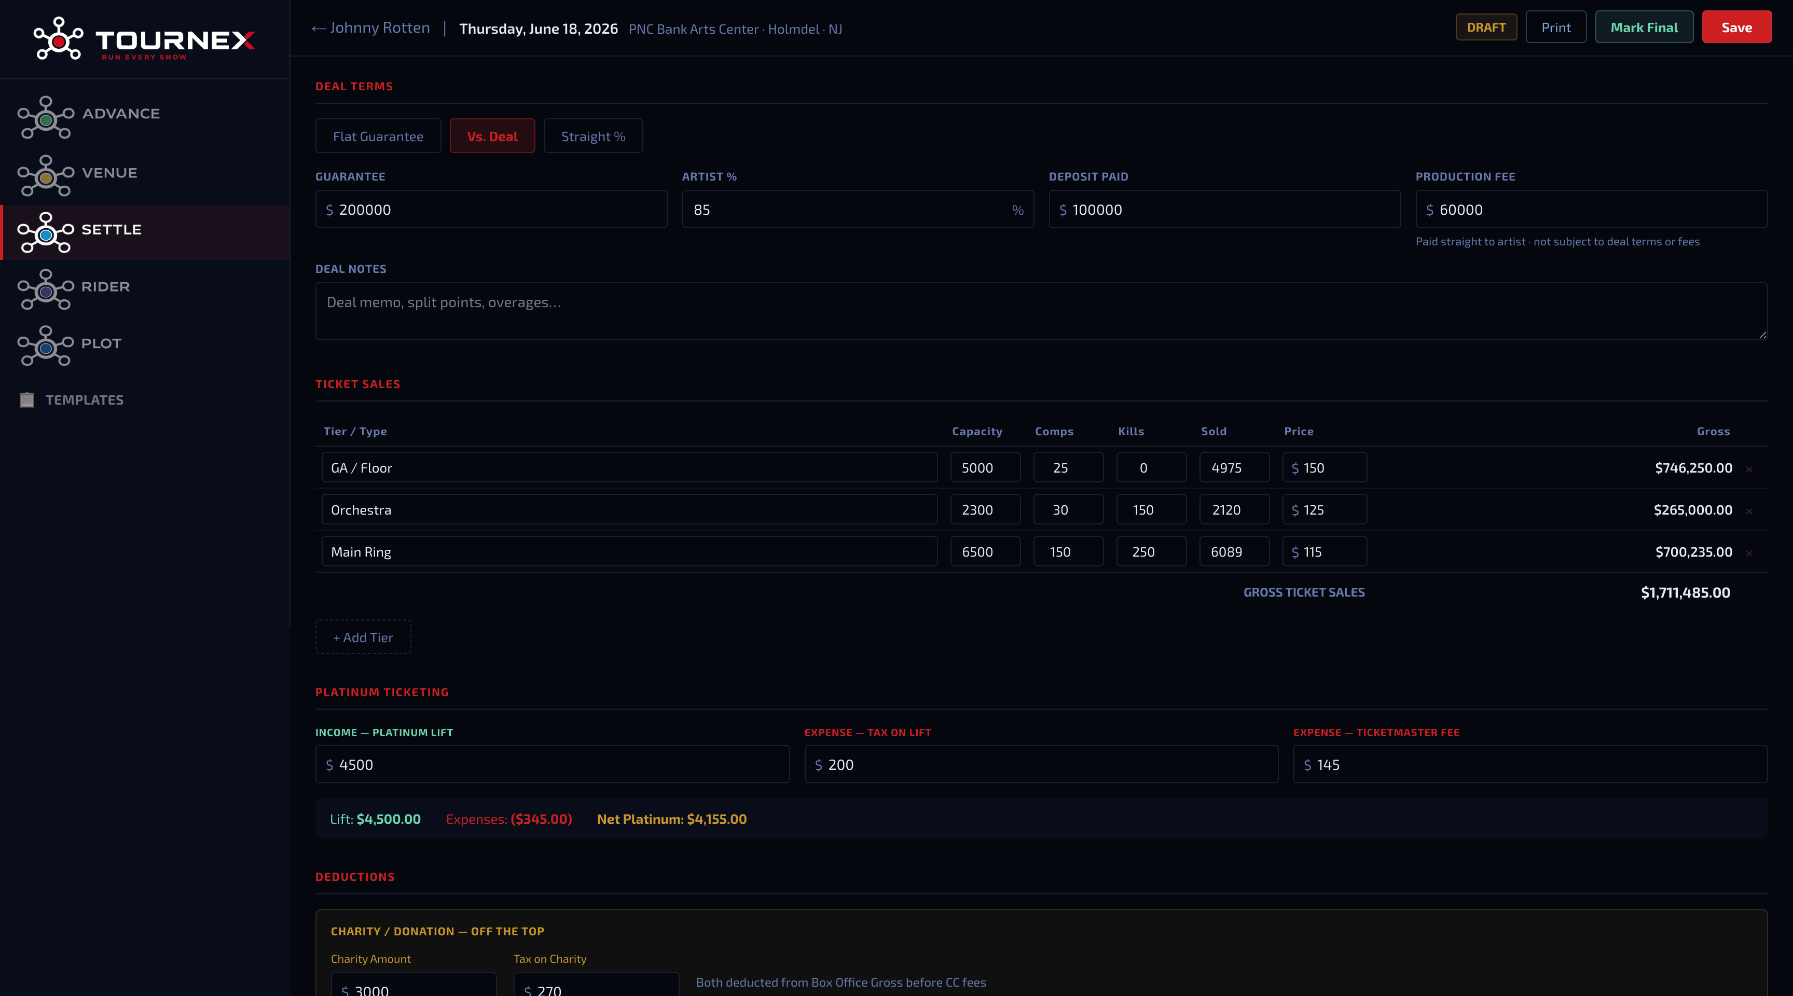Select the Settle module icon
The height and width of the screenshot is (996, 1793).
coord(45,232)
